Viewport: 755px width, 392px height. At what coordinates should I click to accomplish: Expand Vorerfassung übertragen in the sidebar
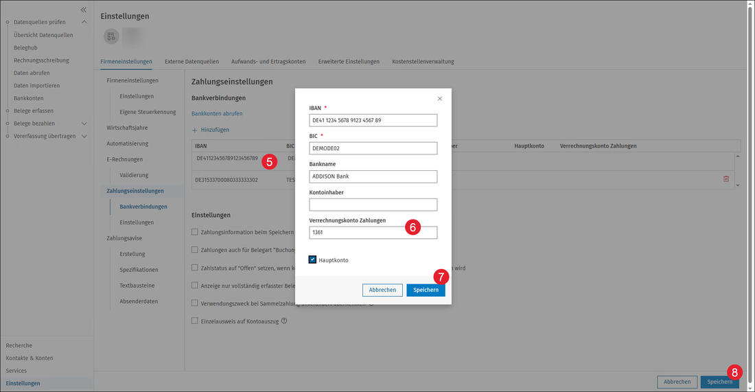coord(84,137)
